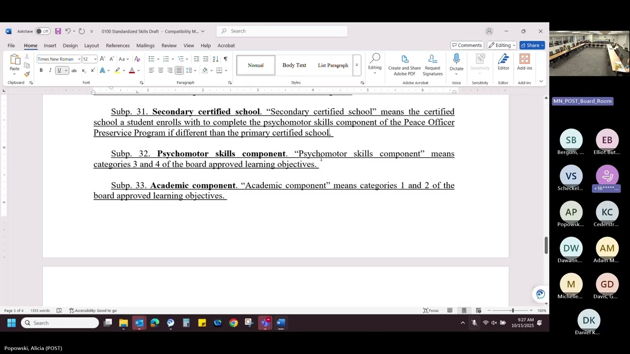Click Create and Share Adobe PDF
630x354 pixels.
pyautogui.click(x=405, y=65)
